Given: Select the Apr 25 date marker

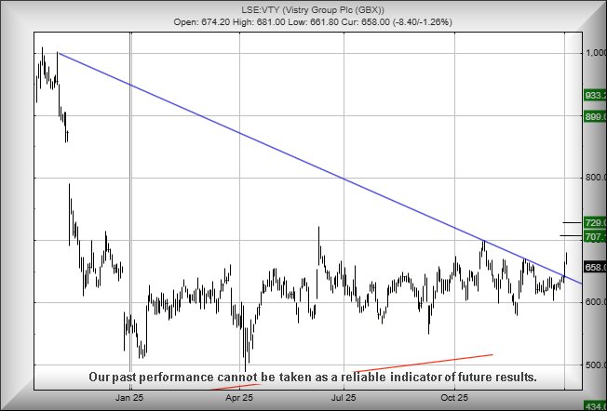Looking at the screenshot, I should pyautogui.click(x=239, y=397).
